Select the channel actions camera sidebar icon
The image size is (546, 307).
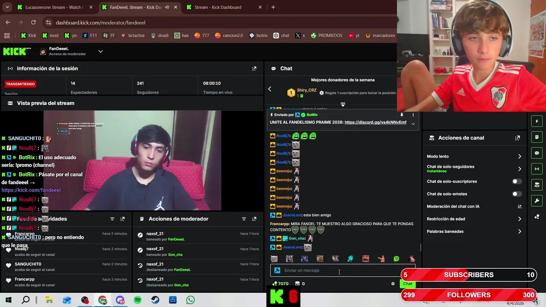[x=537, y=185]
